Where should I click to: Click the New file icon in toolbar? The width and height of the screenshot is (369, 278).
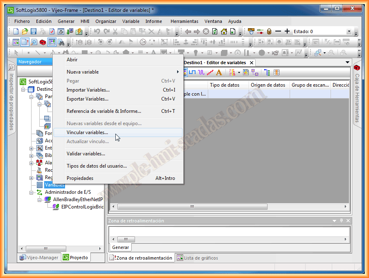click(x=16, y=31)
